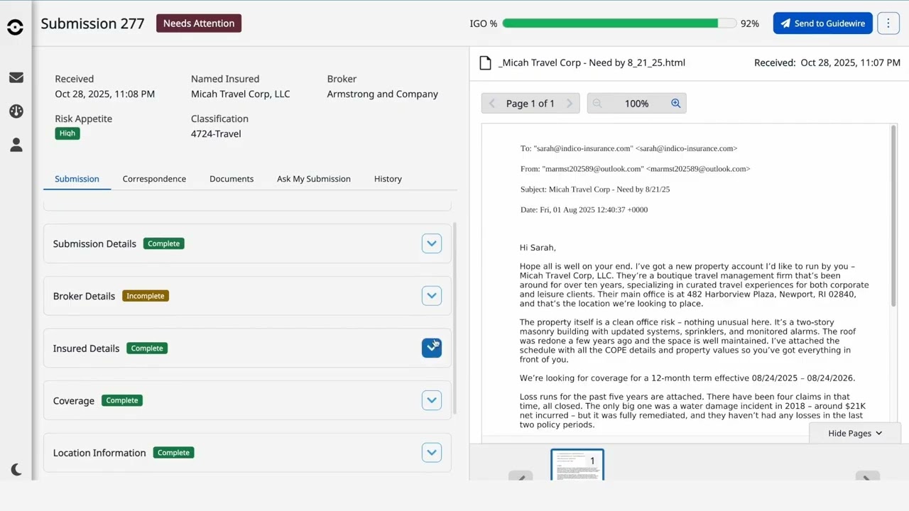Click Armstrong and Company broker name

coord(383,94)
